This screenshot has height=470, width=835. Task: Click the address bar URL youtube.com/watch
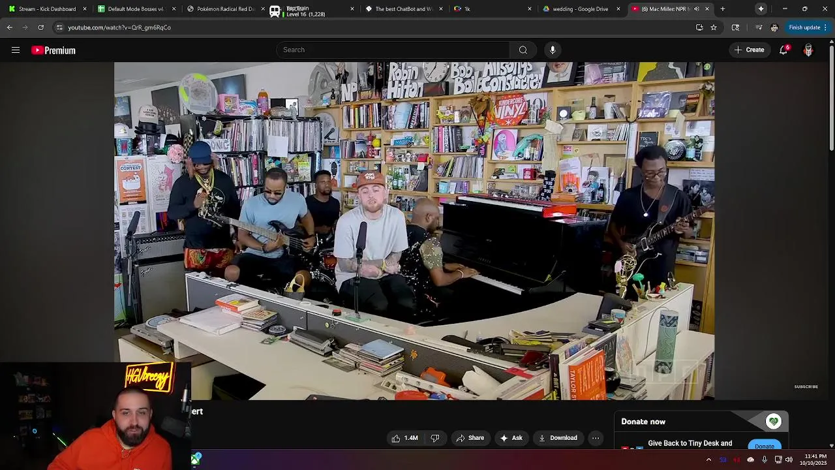(119, 27)
